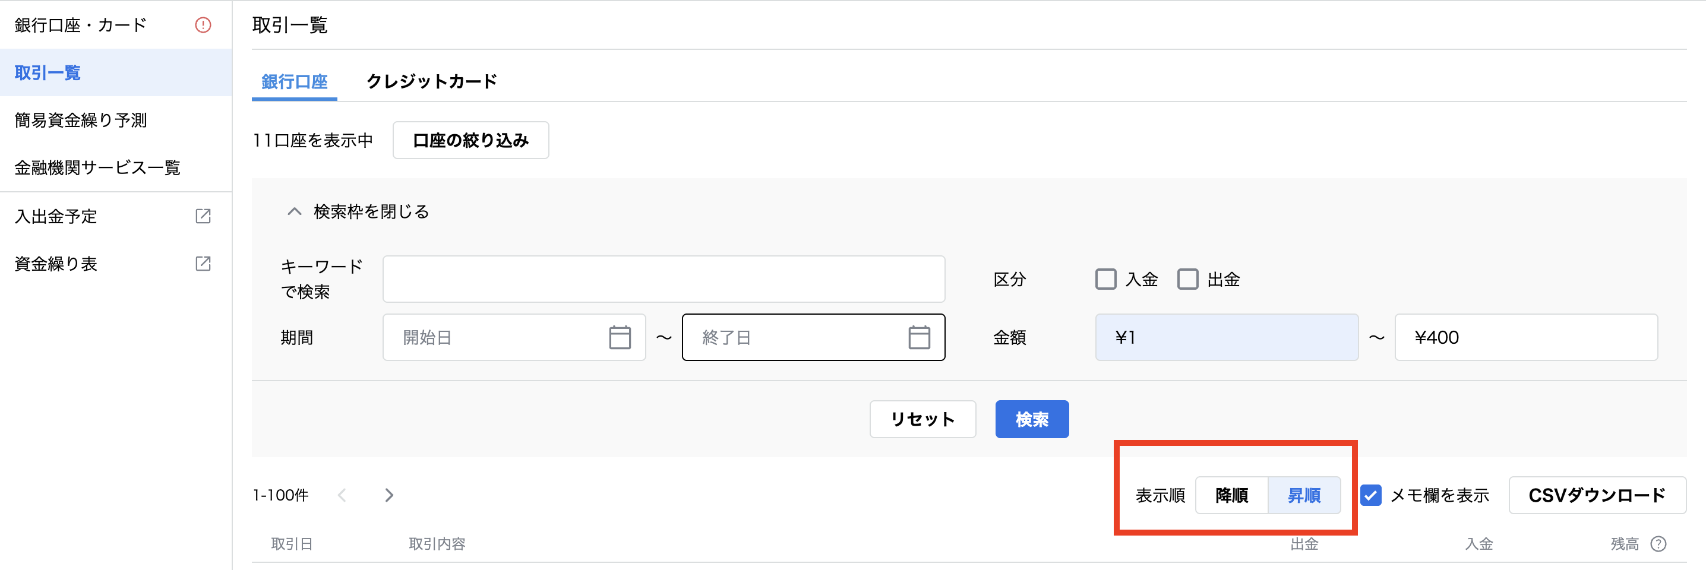Click the 口座の絞り込み button
The image size is (1706, 570).
(471, 140)
